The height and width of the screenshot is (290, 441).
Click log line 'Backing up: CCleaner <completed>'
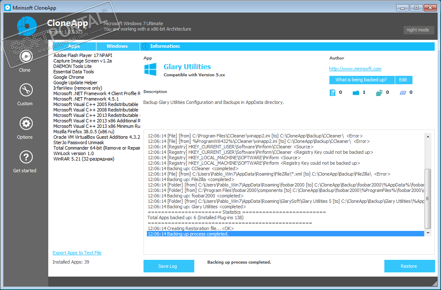pos(193,168)
